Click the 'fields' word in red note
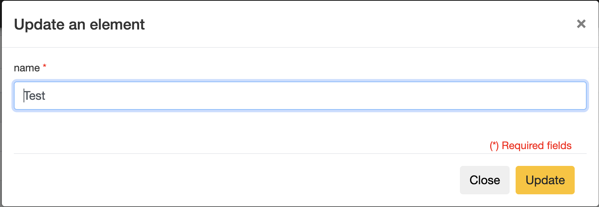The width and height of the screenshot is (599, 207). coord(559,145)
